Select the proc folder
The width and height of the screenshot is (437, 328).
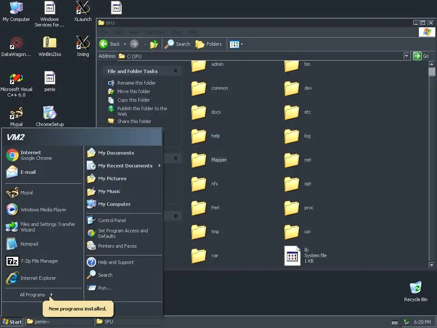click(x=299, y=208)
